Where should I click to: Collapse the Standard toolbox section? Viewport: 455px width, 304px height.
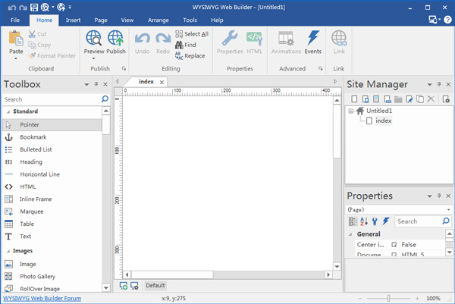pos(8,111)
